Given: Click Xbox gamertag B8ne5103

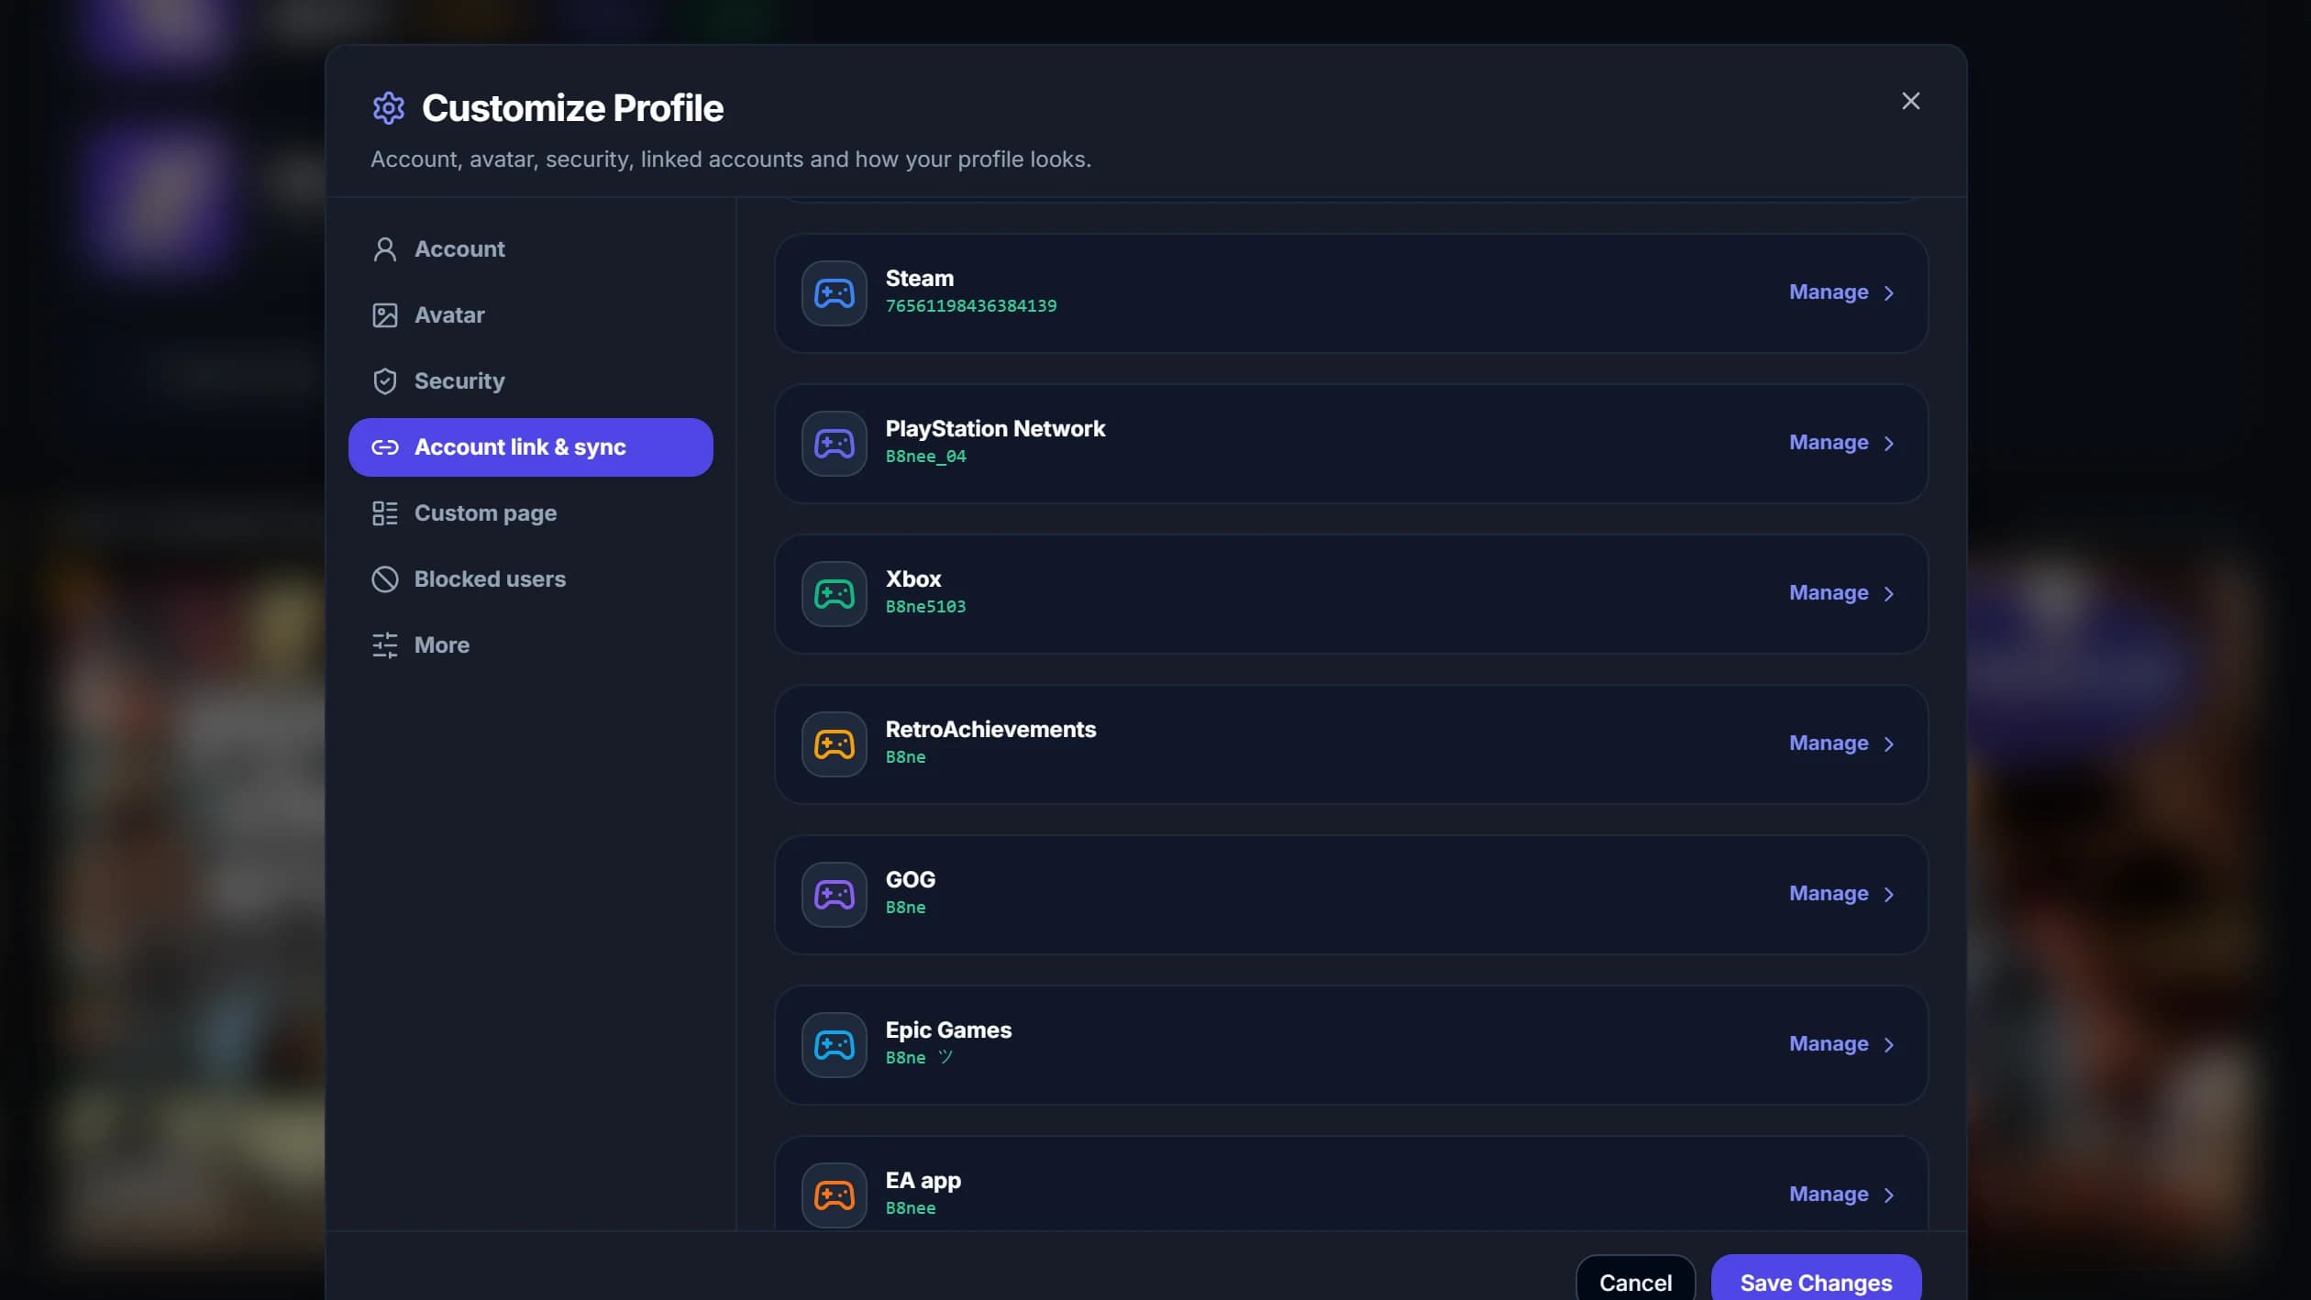Looking at the screenshot, I should pos(925,607).
